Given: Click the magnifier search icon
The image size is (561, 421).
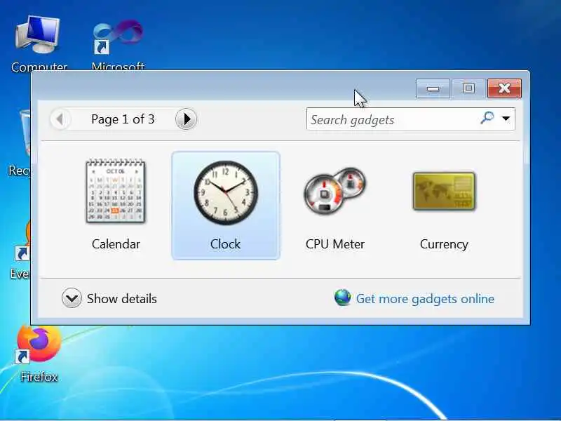Looking at the screenshot, I should pos(487,117).
